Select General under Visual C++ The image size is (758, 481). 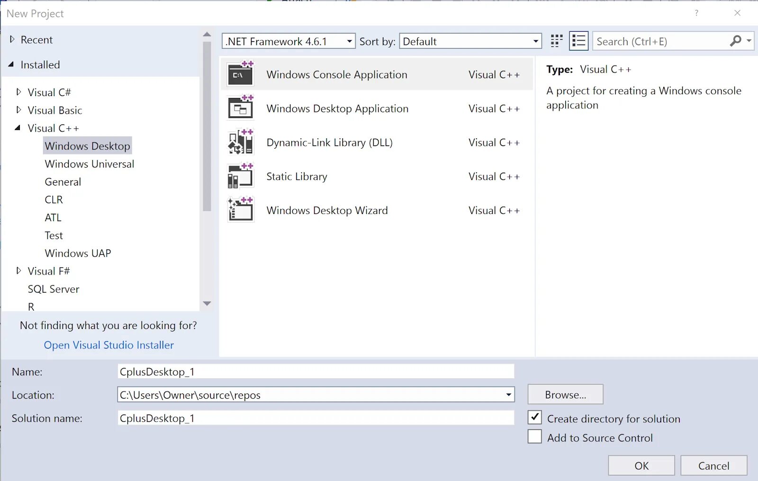tap(63, 182)
